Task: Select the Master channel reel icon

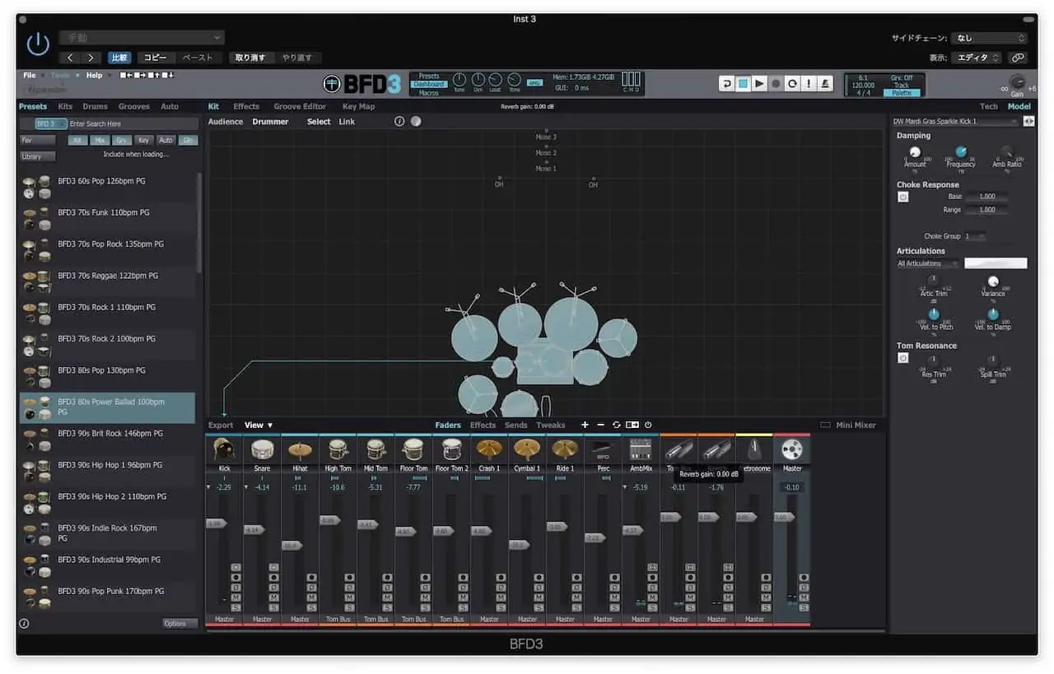Action: [792, 449]
